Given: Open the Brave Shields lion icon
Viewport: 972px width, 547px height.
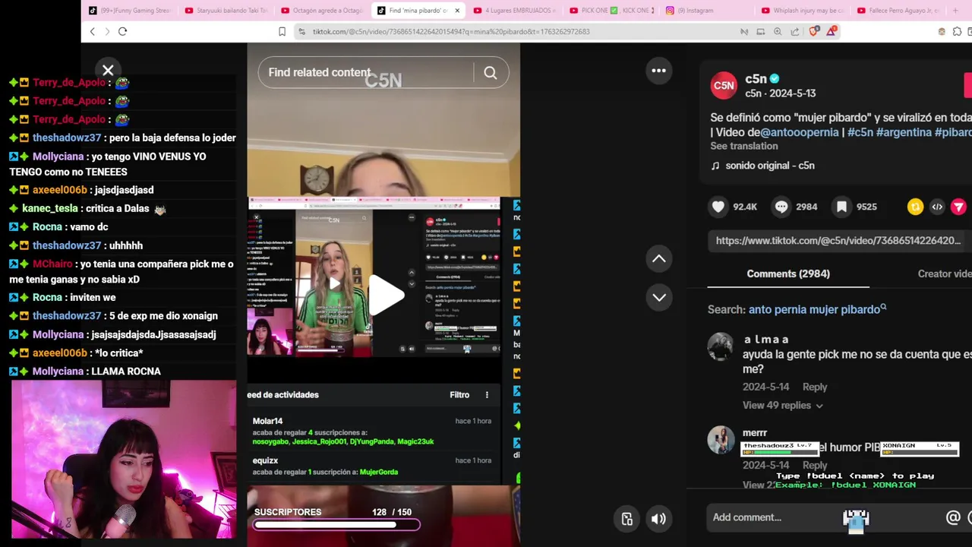Looking at the screenshot, I should 814,31.
